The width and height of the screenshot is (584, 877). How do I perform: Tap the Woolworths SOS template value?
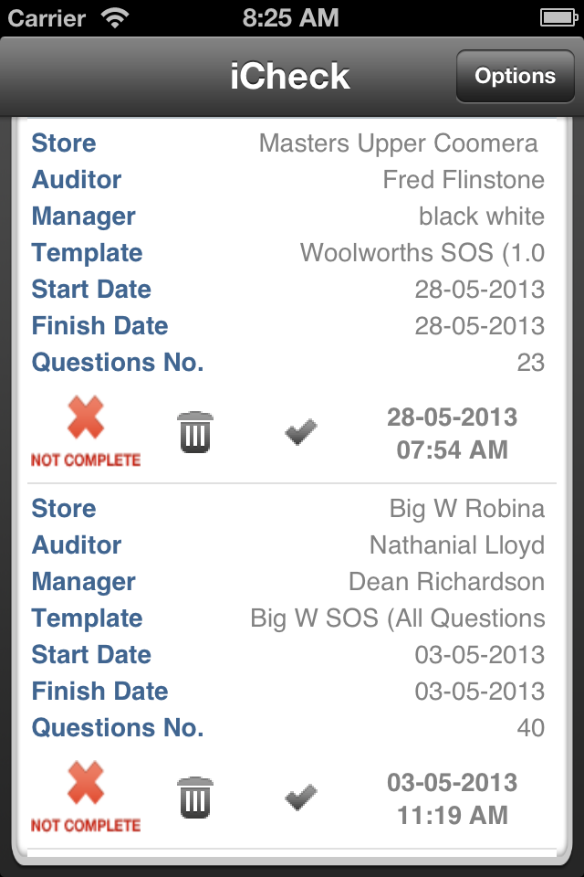click(422, 253)
